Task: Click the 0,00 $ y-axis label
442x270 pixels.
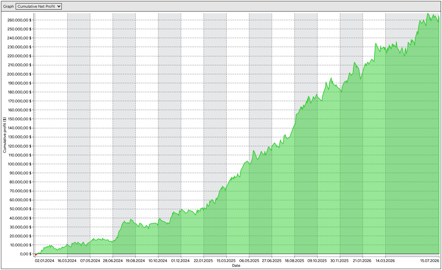Action: click(26, 254)
